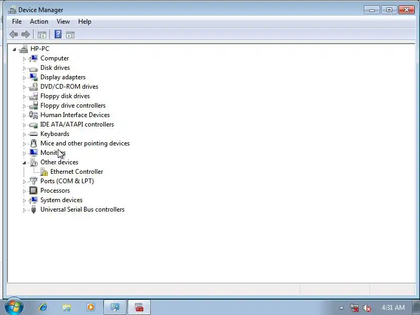Viewport: 420px width, 315px height.
Task: Click the Processors chip icon
Action: 34,191
